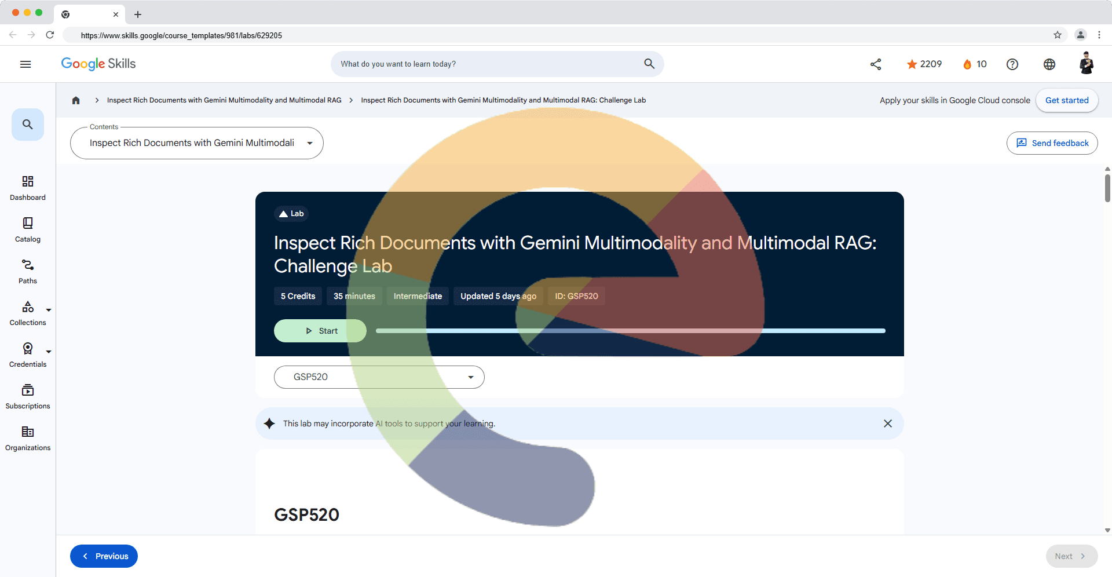Click the GSP520 heading text
The height and width of the screenshot is (577, 1112).
point(306,514)
